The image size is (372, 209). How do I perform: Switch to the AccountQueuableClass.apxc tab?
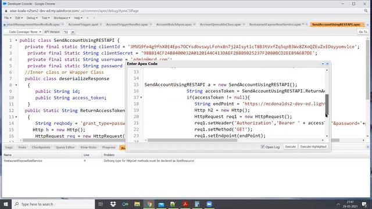220,24
